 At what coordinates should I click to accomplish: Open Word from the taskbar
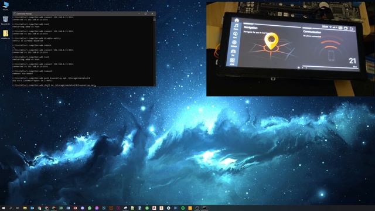click(x=68, y=208)
